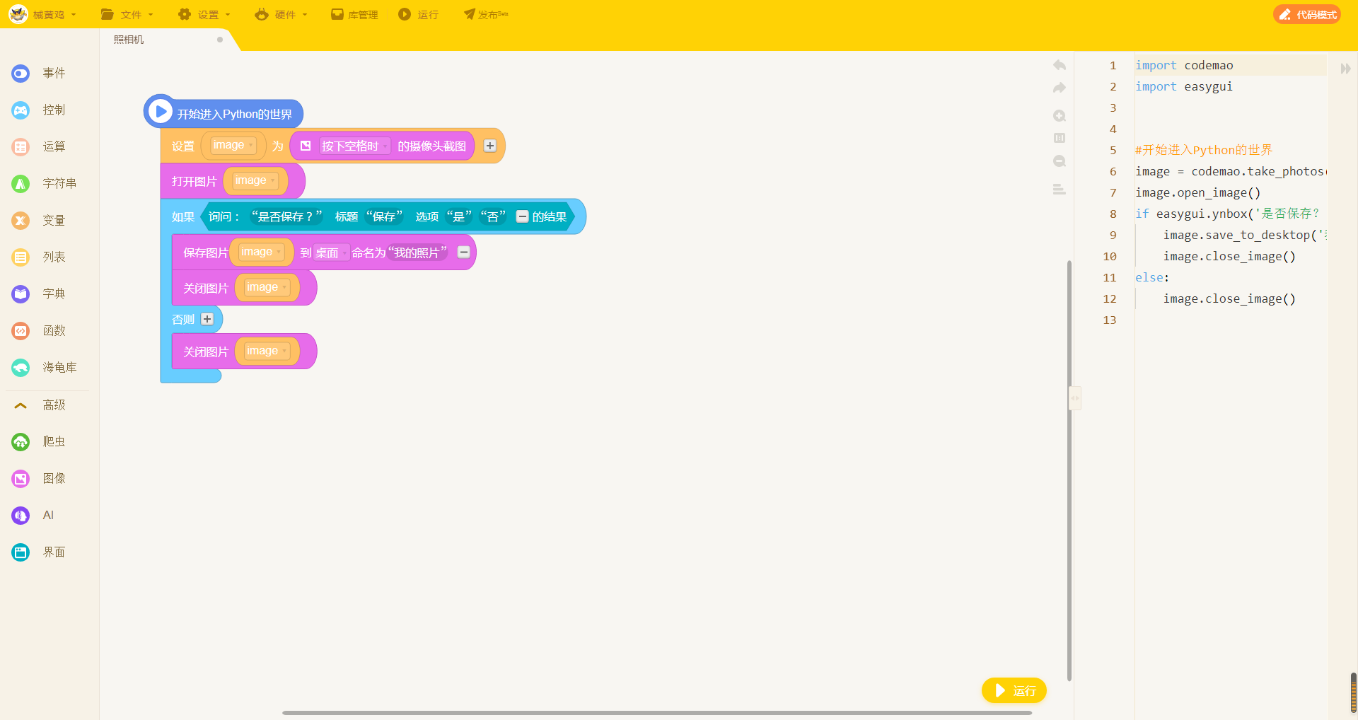Click the 'else:' code line
Viewport: 1358px width, 720px height.
[x=1152, y=277]
